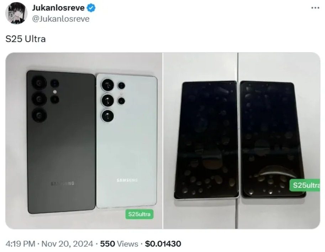Screen dimensions: 325x252
Task: Click the $0.01430 earnings value
Action: 163,244
